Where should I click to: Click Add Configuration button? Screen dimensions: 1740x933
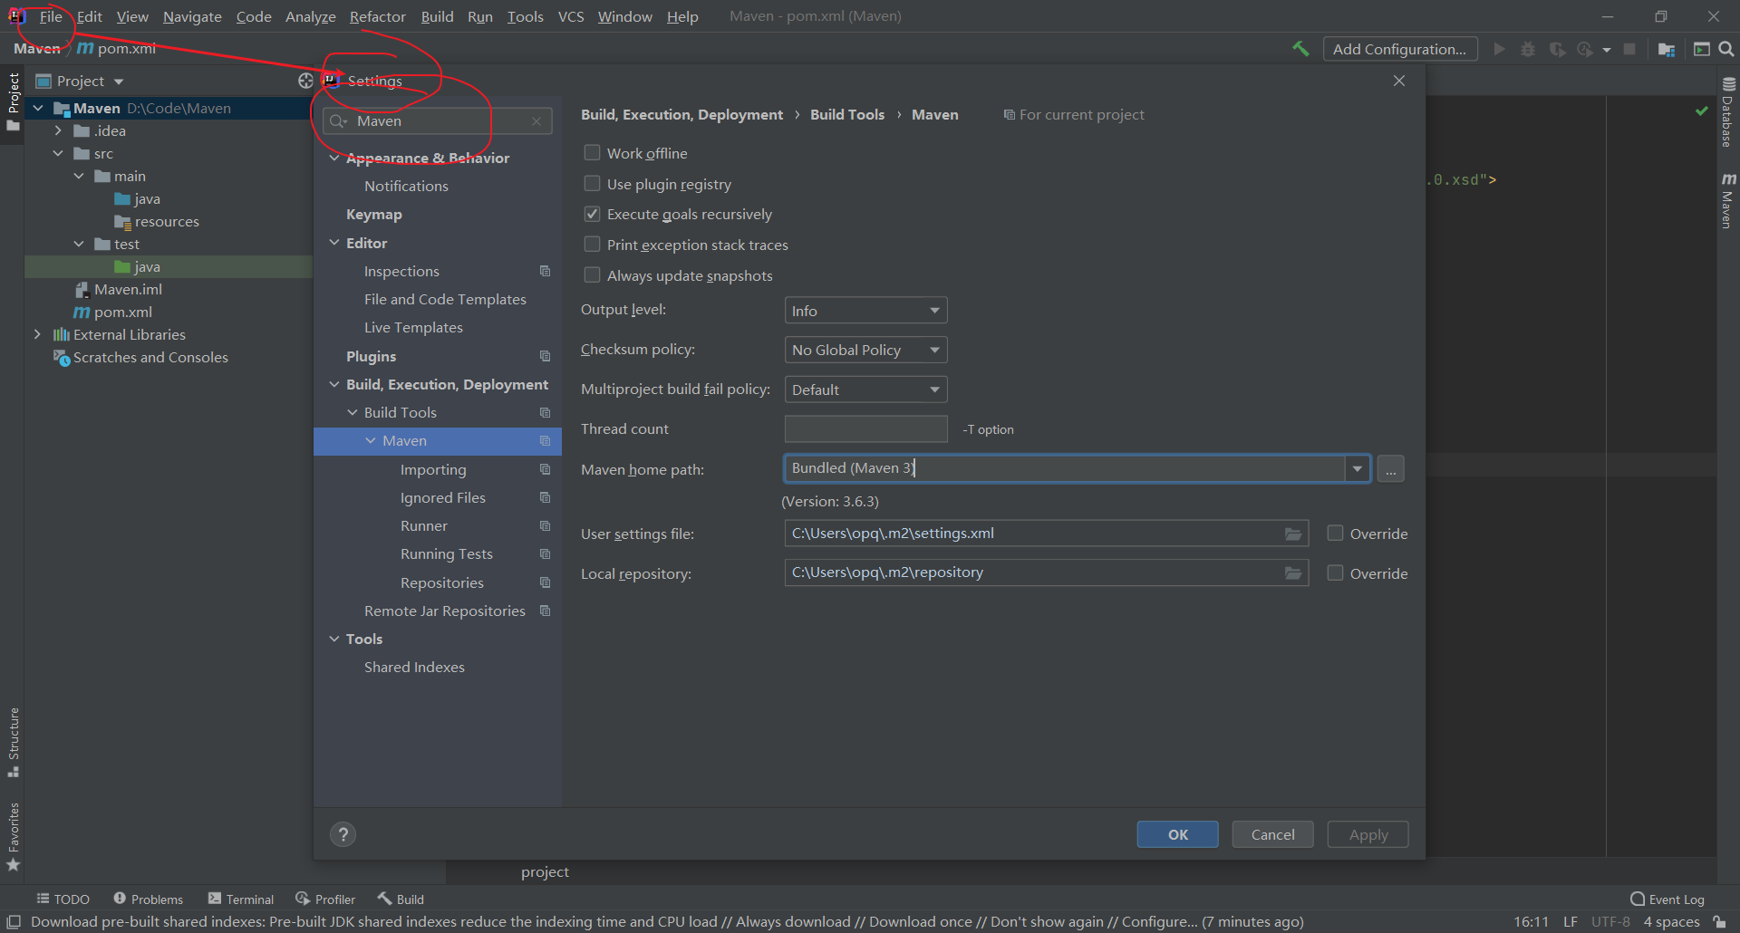pyautogui.click(x=1399, y=49)
